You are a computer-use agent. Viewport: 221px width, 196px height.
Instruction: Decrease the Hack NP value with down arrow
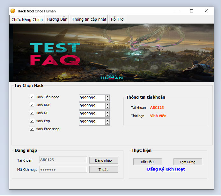click(x=107, y=115)
